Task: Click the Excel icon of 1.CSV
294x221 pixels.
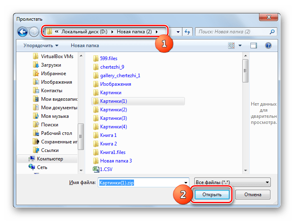Action: (x=96, y=169)
